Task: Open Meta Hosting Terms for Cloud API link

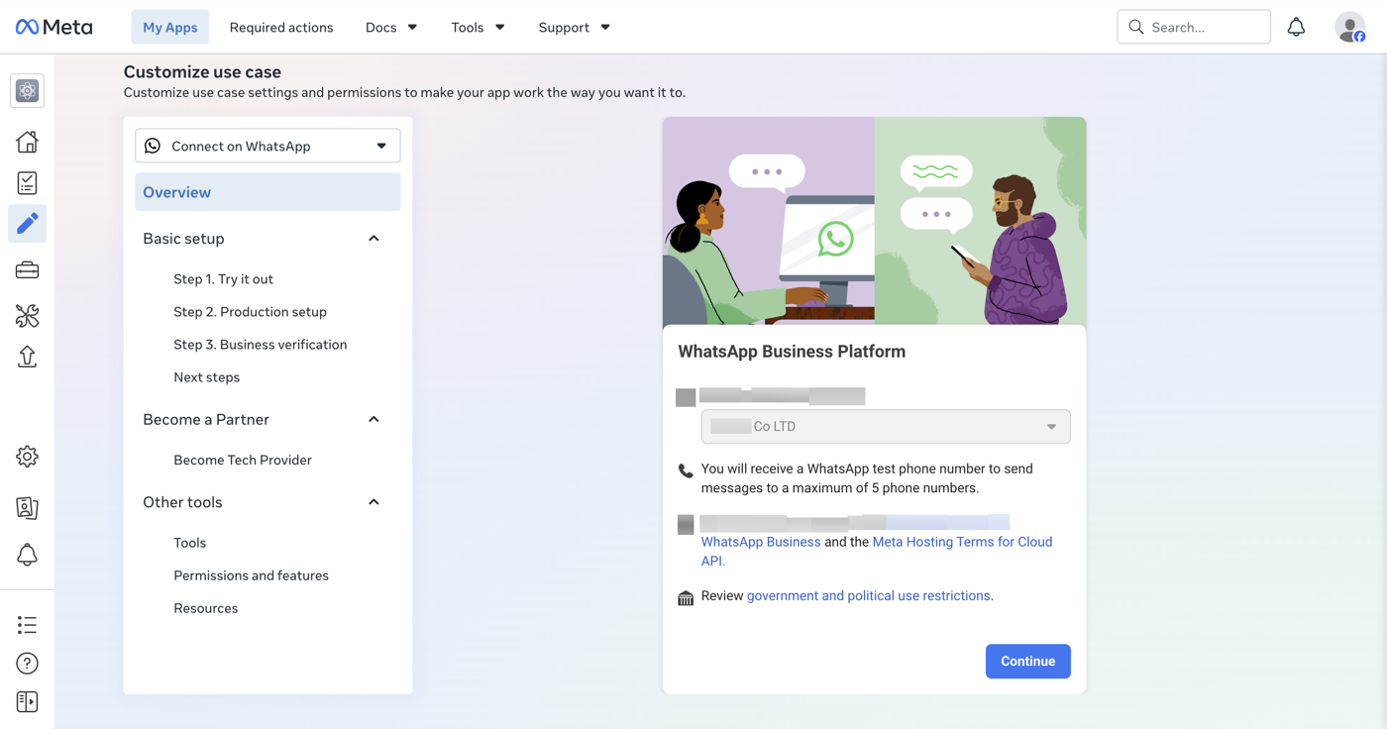Action: pyautogui.click(x=962, y=542)
